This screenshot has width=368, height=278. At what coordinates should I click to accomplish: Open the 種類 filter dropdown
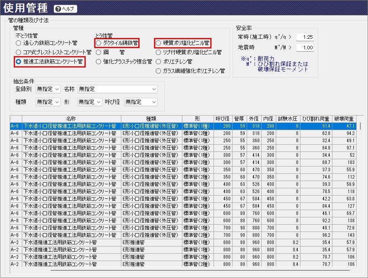(48, 102)
